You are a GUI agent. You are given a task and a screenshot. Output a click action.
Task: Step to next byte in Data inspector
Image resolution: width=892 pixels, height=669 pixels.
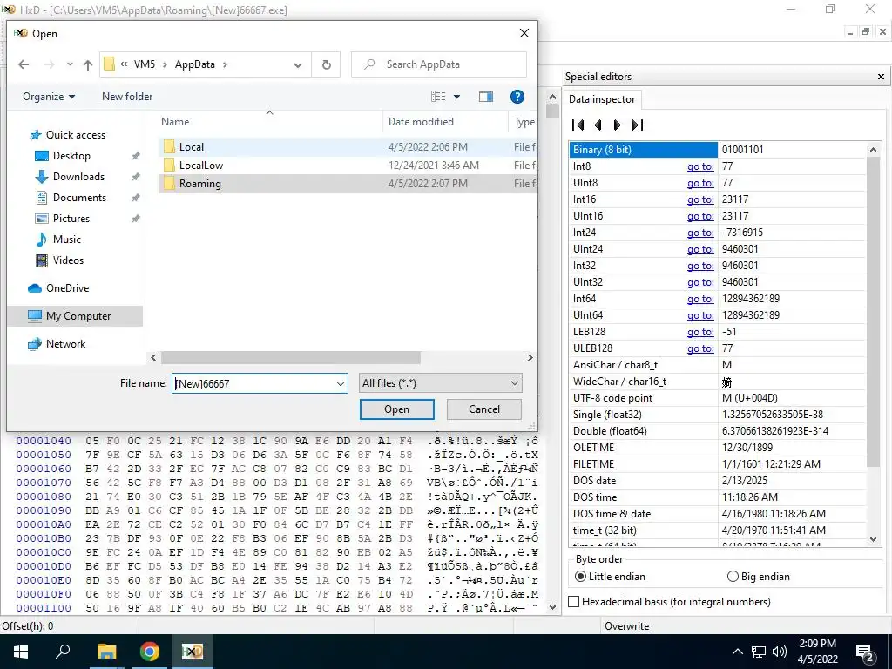coord(618,125)
